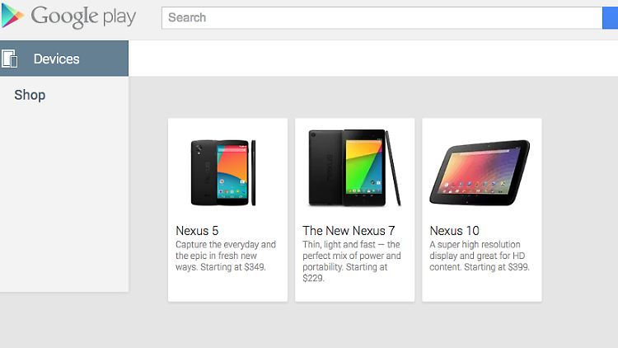Viewport: 618px width, 348px height.
Task: Click the Devices phone-and-tablet icon
Action: (x=11, y=59)
